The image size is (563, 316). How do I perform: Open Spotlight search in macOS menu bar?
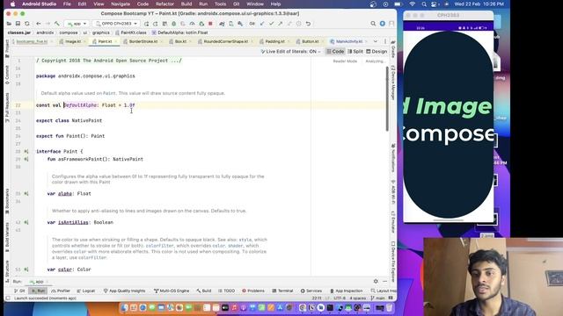click(x=424, y=4)
